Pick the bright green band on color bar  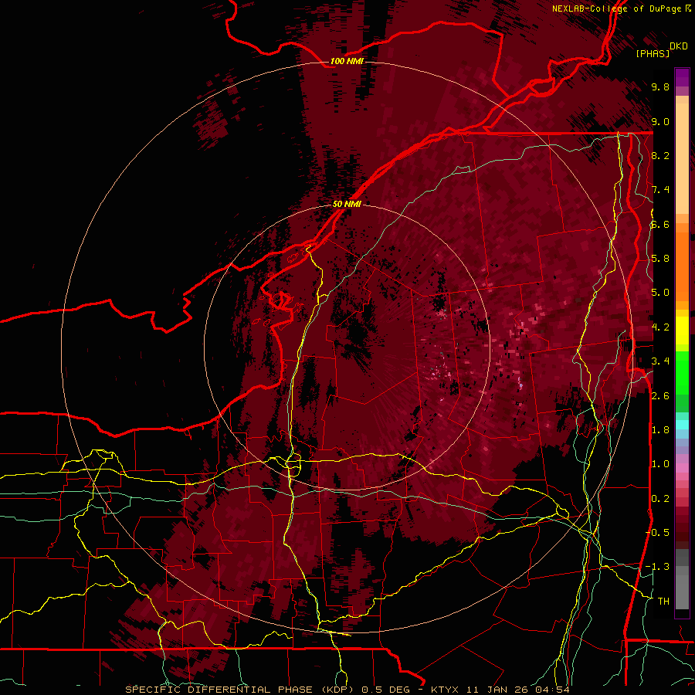coord(682,374)
